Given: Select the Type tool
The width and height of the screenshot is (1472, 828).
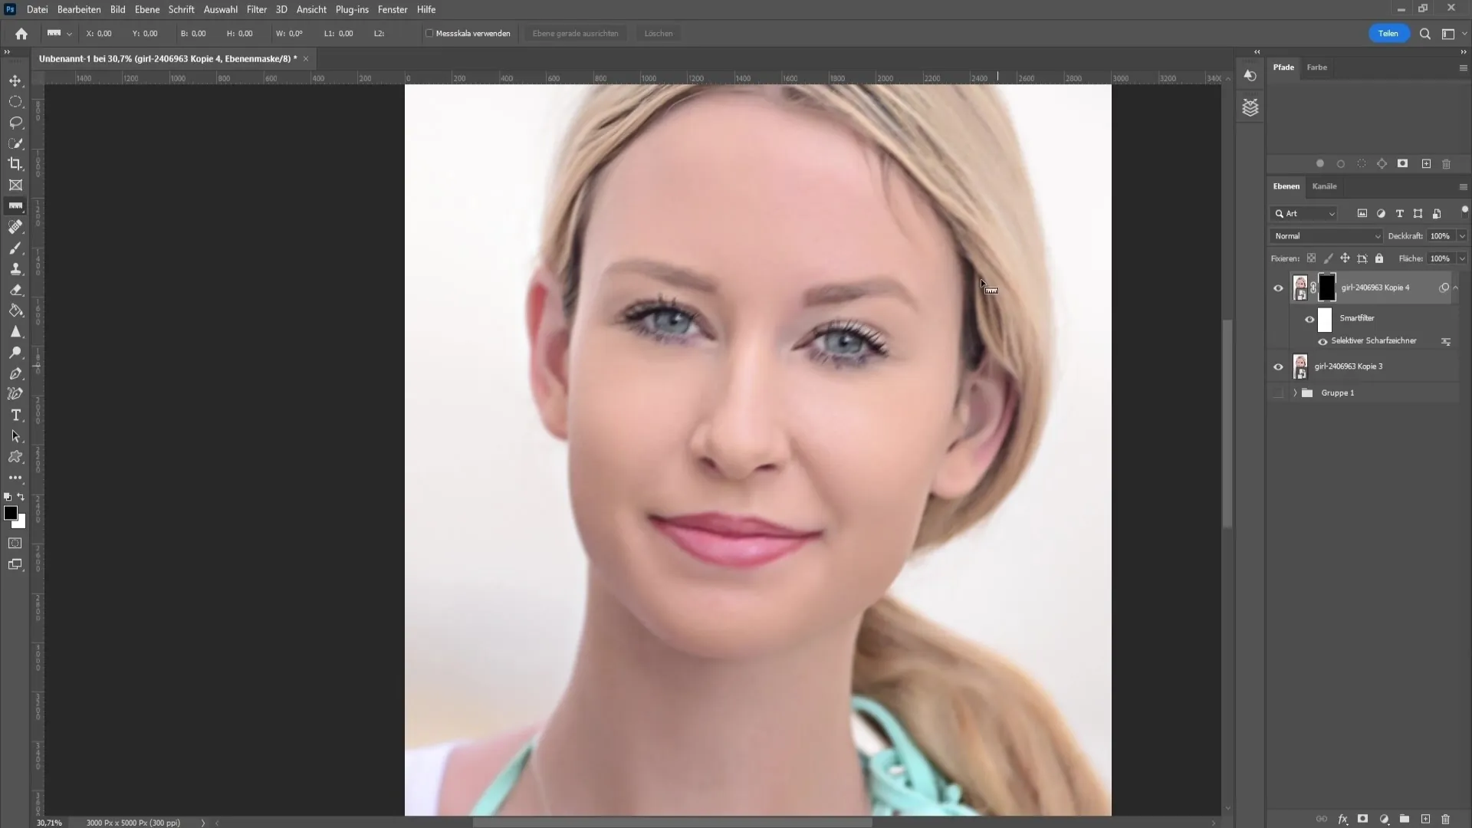Looking at the screenshot, I should click(x=15, y=415).
